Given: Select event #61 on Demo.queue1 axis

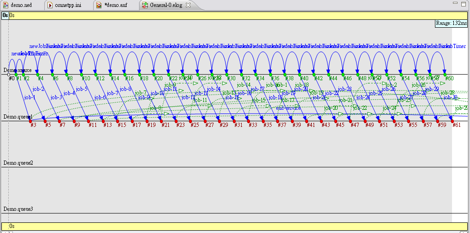Looking at the screenshot, I should coord(452,121).
